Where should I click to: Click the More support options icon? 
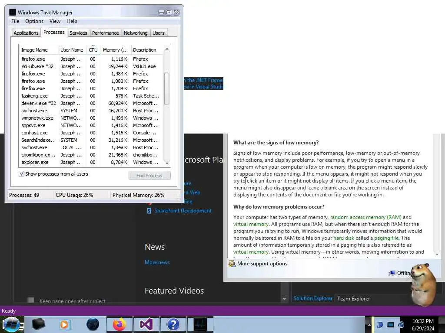point(232,264)
